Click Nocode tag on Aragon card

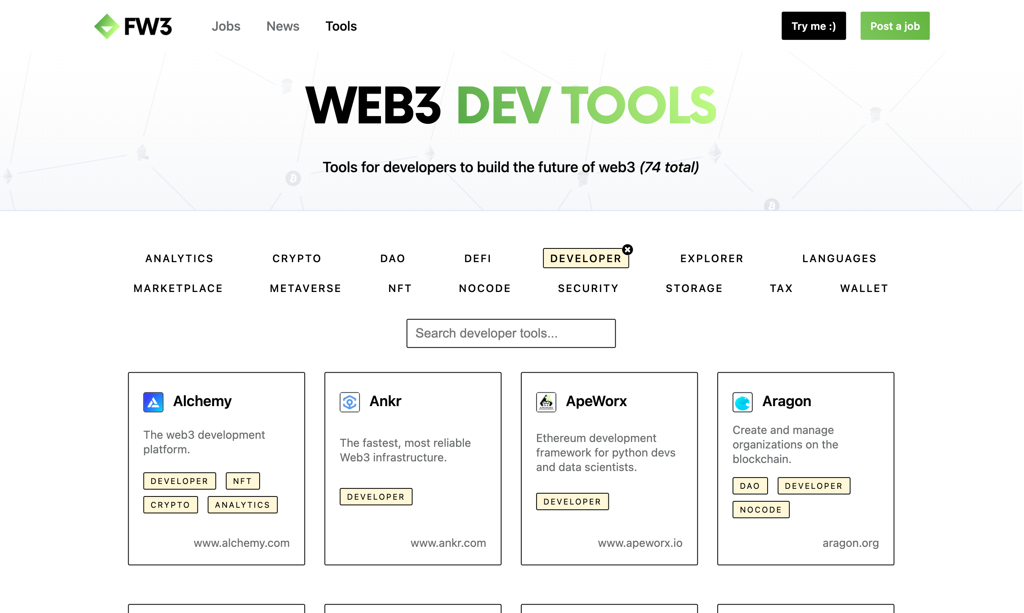761,510
